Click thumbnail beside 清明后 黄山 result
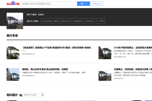Screen dimensions: 152x101 13,74
